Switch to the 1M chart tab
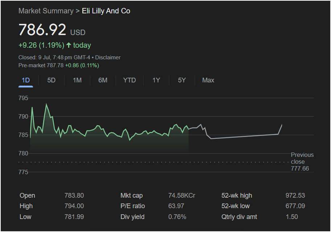 77,80
